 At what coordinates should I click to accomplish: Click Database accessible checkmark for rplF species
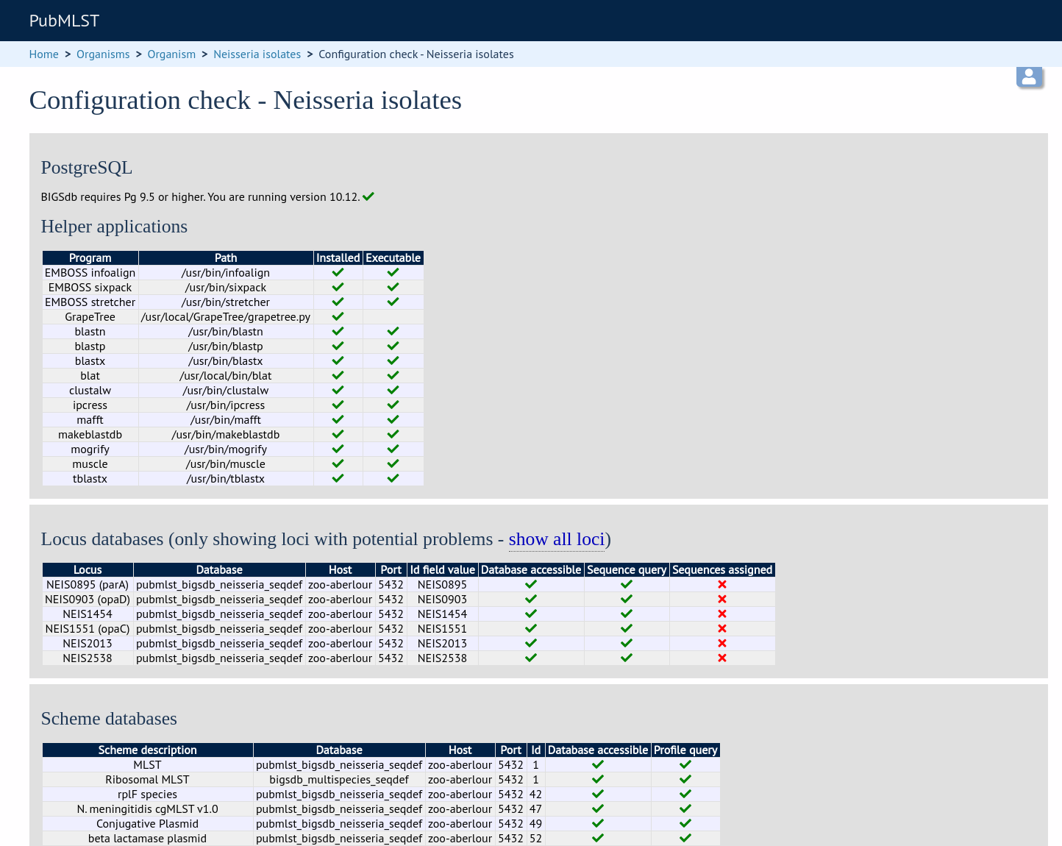(598, 794)
